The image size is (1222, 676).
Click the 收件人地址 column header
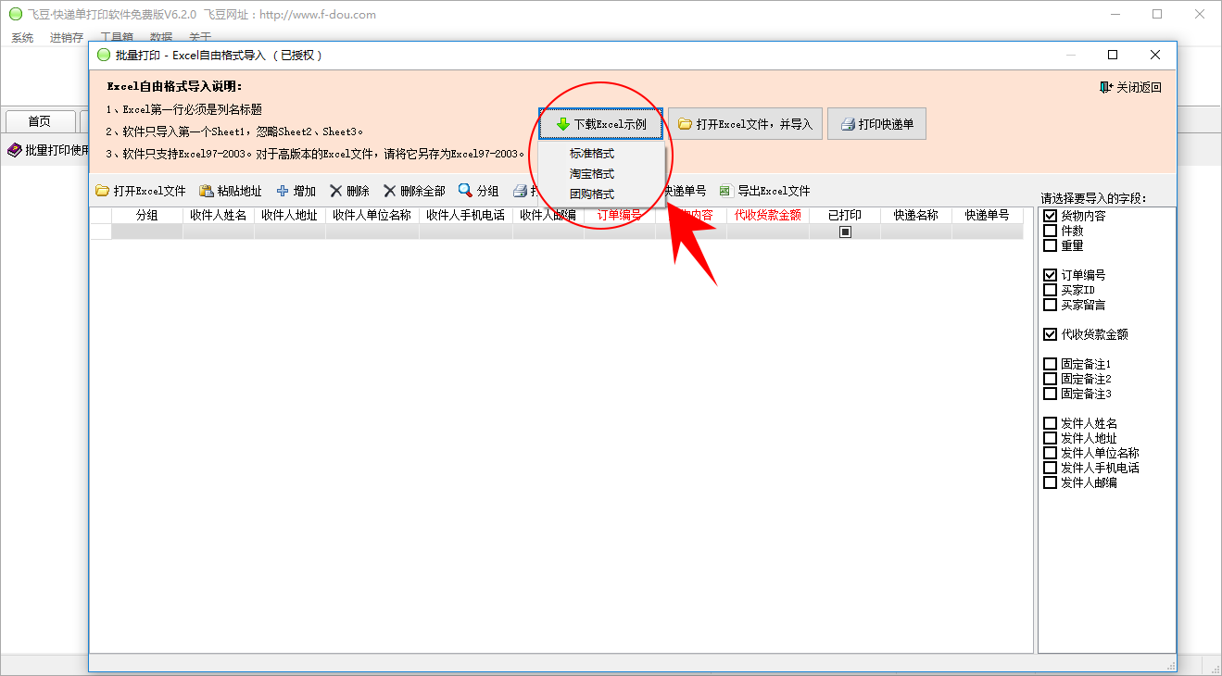tap(290, 215)
